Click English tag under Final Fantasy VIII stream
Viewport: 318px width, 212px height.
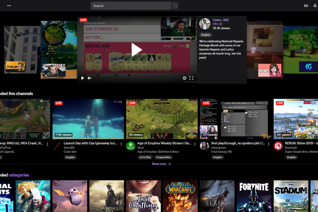218,157
